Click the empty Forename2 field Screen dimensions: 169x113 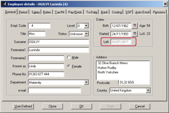coord(46,58)
